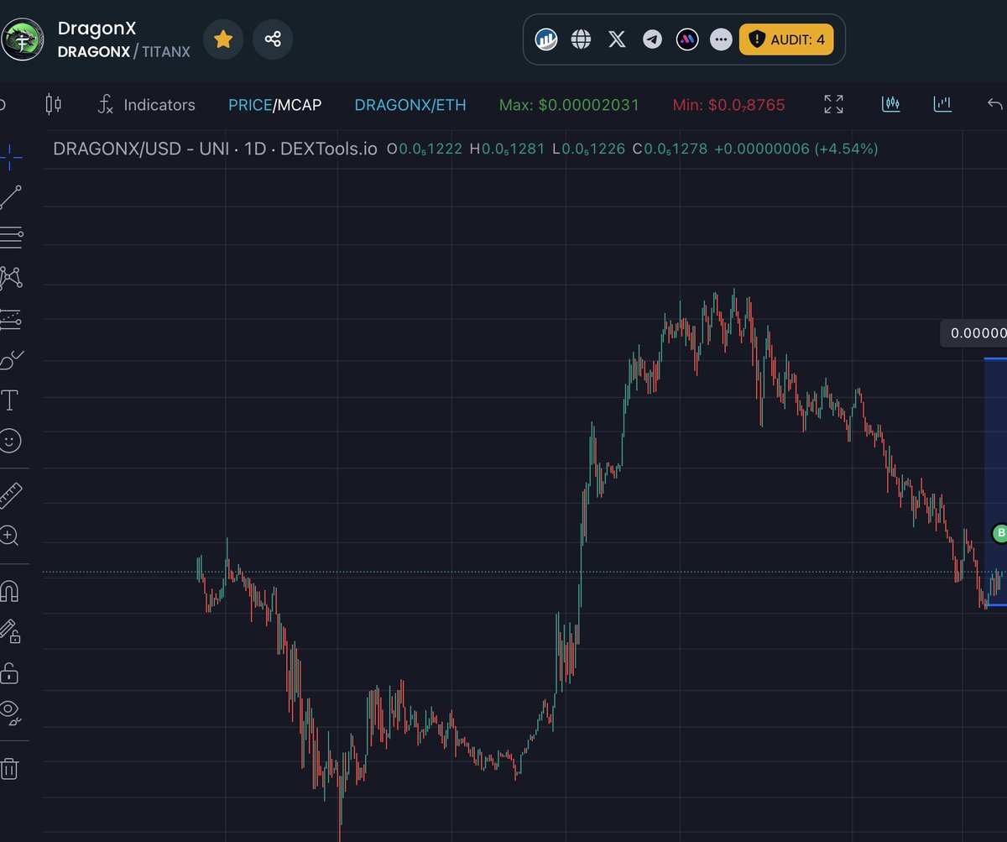Click the DRAGONX/USD chart title legend
The height and width of the screenshot is (842, 1007).
215,149
